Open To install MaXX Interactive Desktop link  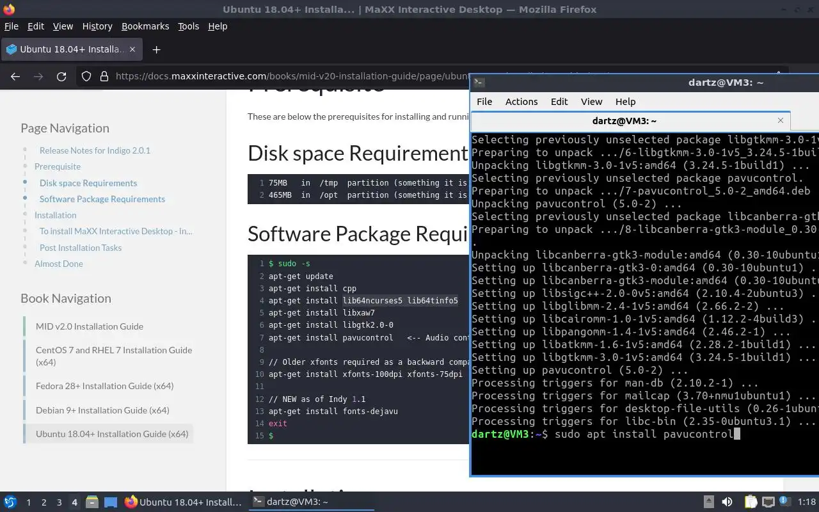tap(116, 231)
